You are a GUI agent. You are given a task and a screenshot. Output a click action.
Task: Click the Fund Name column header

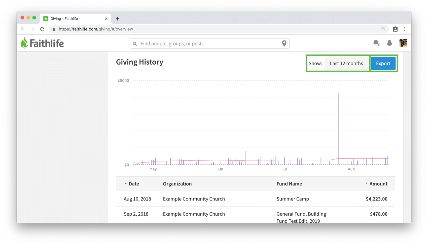pos(289,184)
